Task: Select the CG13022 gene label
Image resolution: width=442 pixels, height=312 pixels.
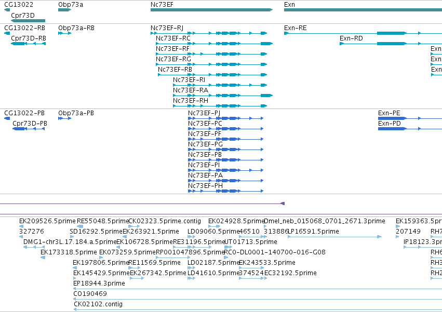Action: point(19,5)
